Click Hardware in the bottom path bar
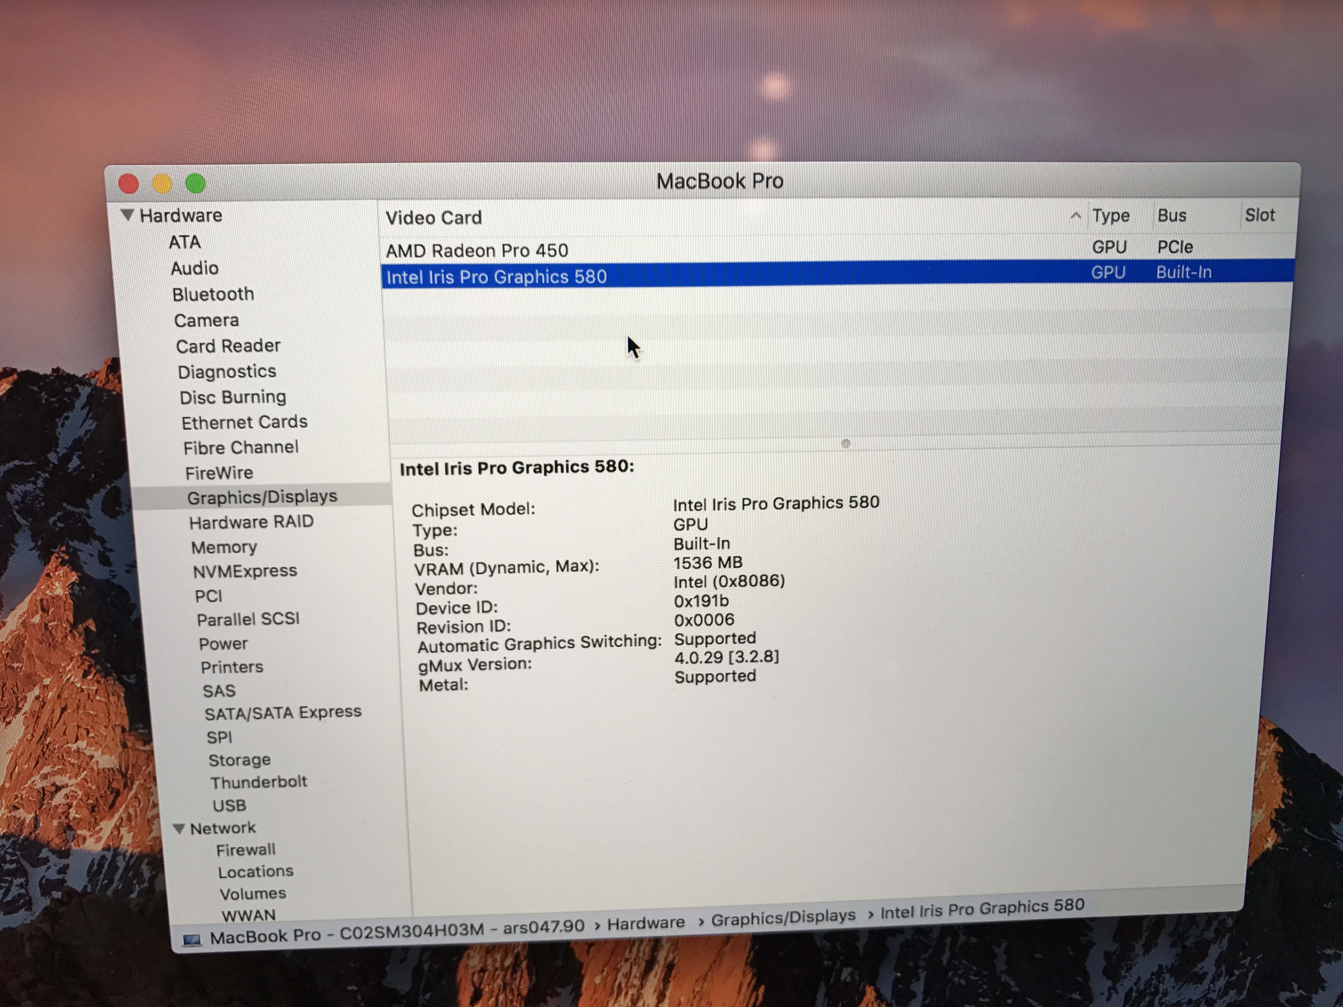 pos(646,924)
